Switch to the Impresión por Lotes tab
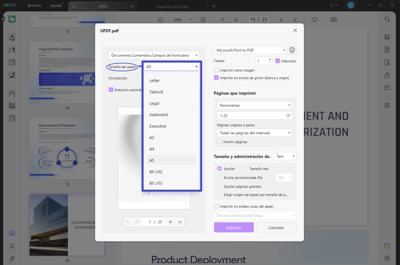Screen dimensions: 400x265 click(173, 6)
